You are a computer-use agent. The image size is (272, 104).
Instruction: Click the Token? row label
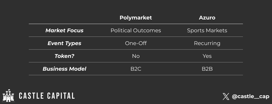[64, 56]
